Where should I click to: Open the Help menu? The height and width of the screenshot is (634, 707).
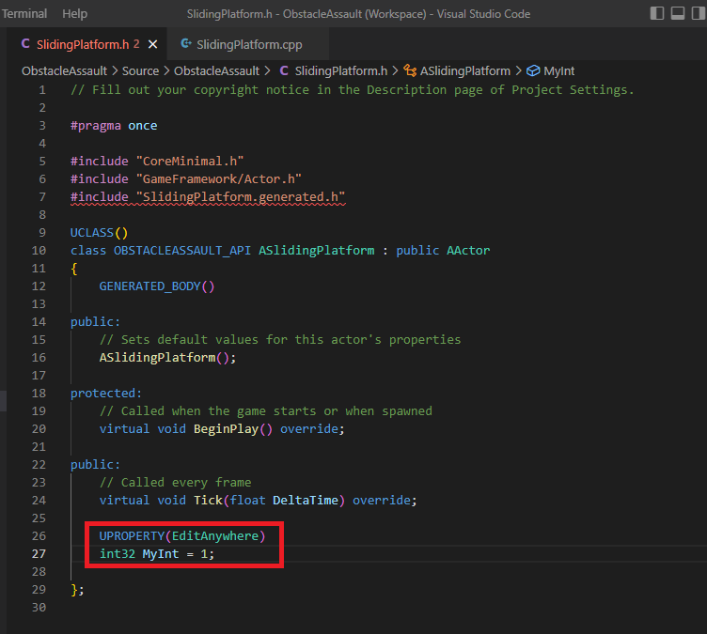click(x=75, y=14)
